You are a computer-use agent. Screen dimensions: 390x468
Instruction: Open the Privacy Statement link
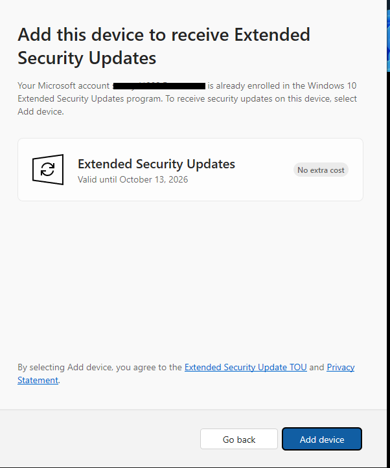(340, 367)
